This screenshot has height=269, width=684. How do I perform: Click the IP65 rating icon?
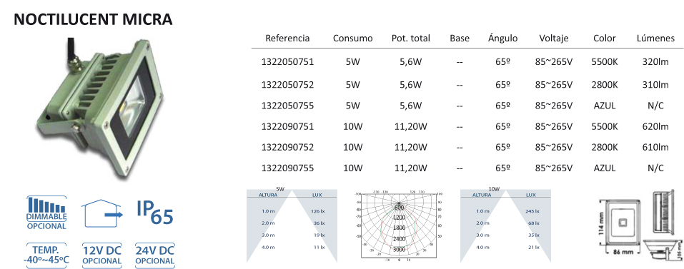point(154,212)
